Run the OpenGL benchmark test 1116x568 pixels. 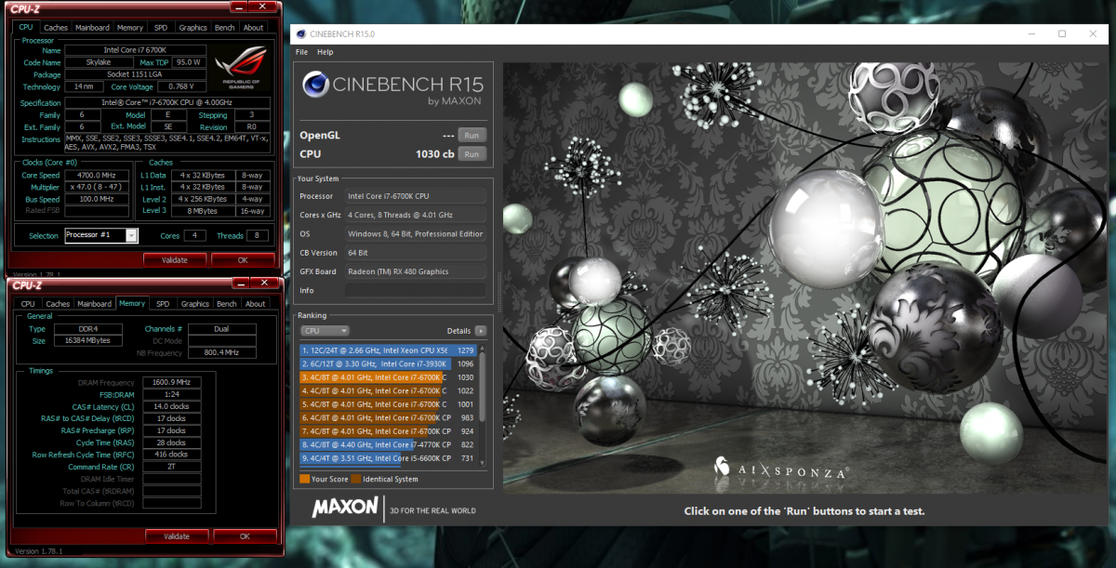click(x=472, y=136)
